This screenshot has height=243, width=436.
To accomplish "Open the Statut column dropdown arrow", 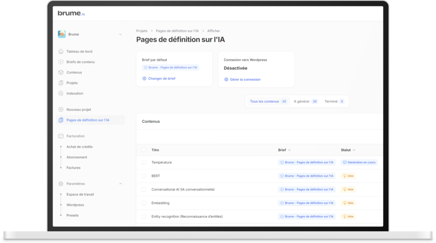I will (354, 150).
